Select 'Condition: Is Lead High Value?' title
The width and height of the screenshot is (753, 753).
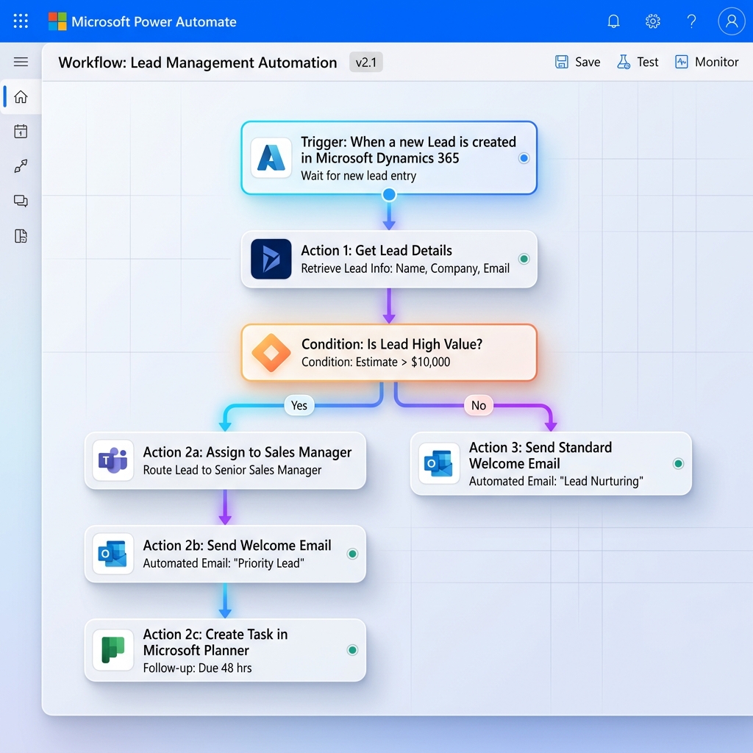pyautogui.click(x=391, y=344)
